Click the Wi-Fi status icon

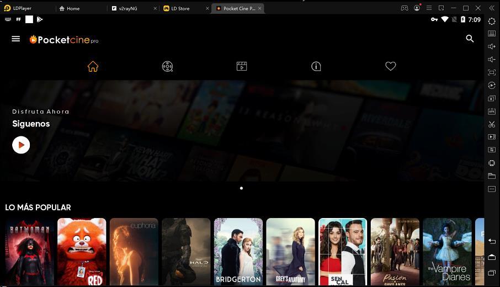[444, 19]
